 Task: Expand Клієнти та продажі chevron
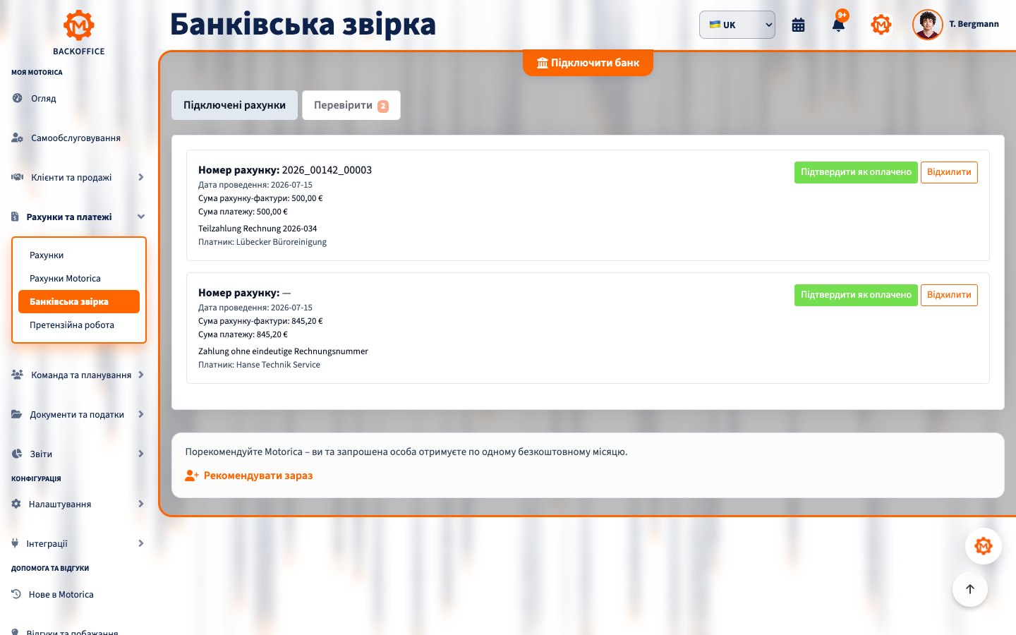141,177
